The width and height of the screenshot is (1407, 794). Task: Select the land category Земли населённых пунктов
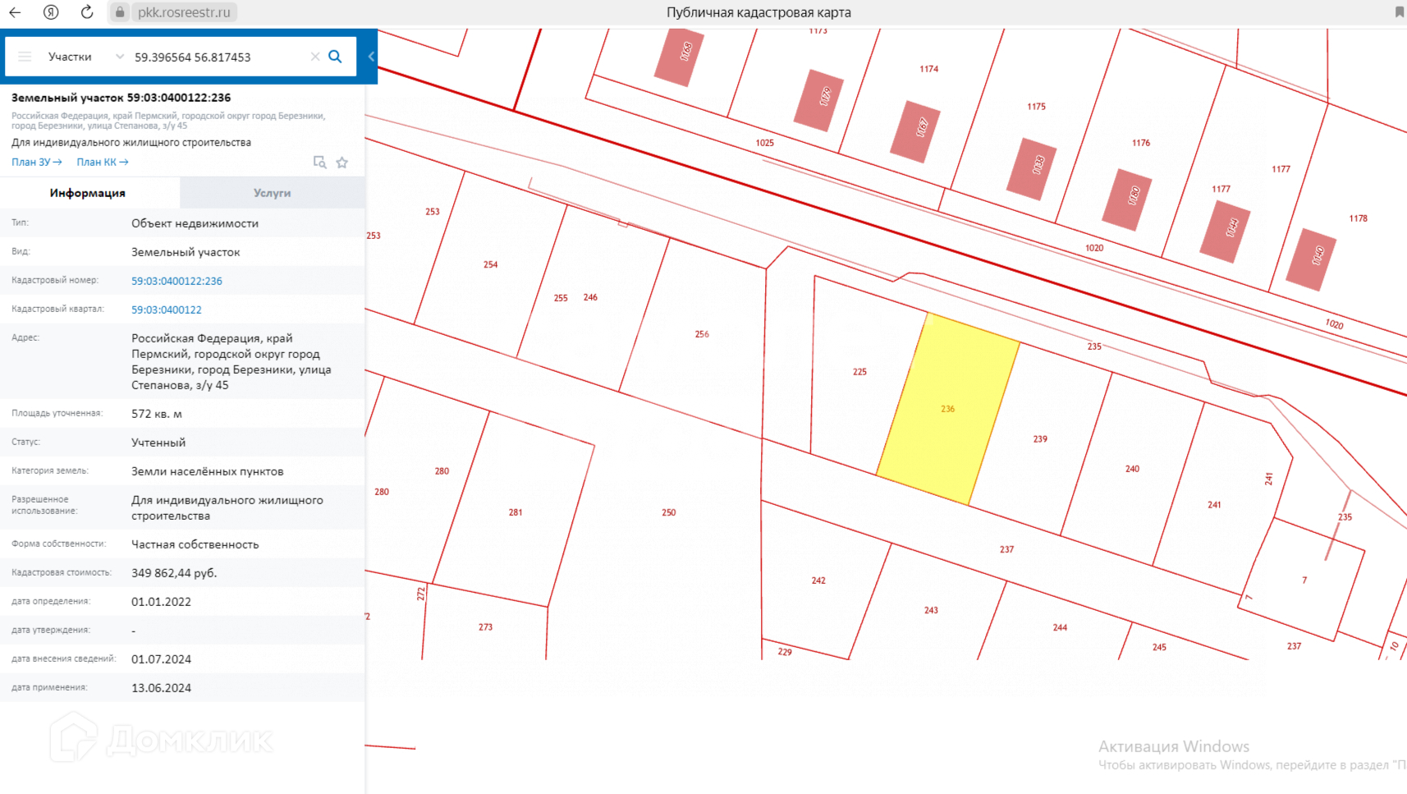[x=208, y=471]
